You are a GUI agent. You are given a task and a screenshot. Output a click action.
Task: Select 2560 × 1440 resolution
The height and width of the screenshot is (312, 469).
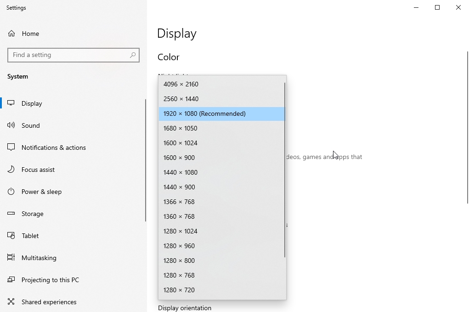point(222,99)
